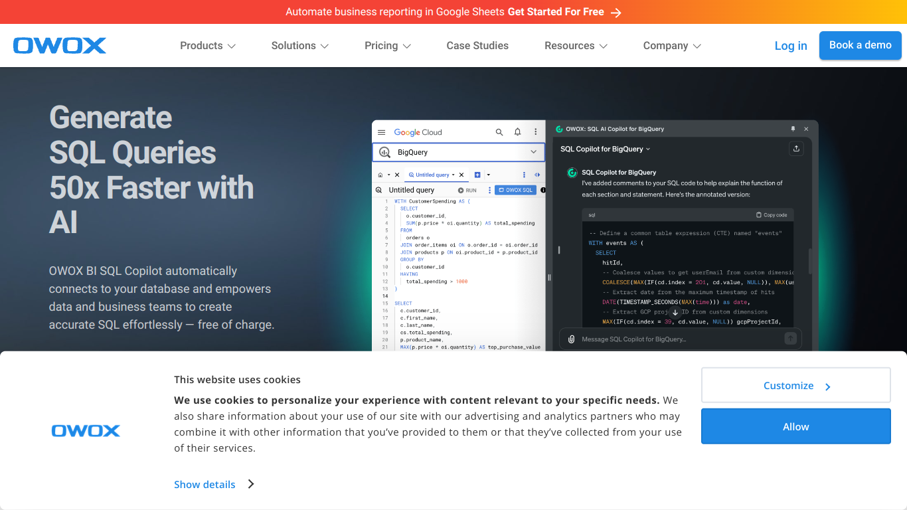Image resolution: width=907 pixels, height=510 pixels.
Task: Close the OWOX SQL AI Copilot panel
Action: pyautogui.click(x=806, y=129)
